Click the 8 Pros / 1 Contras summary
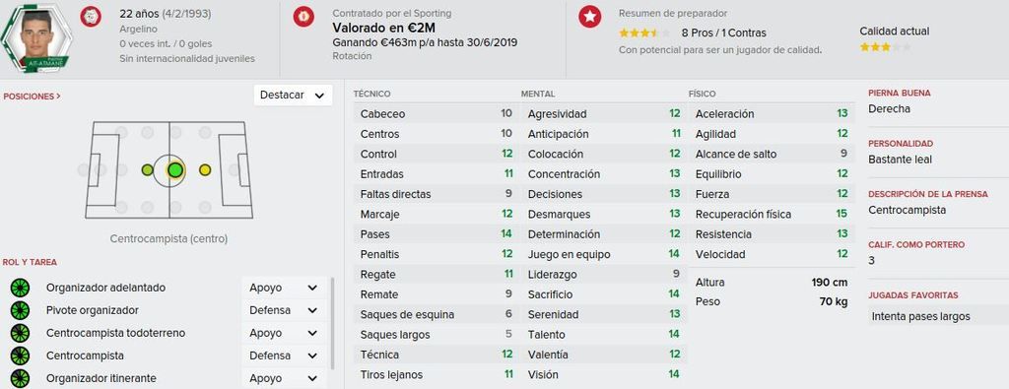Image resolution: width=1009 pixels, height=389 pixels. click(724, 32)
